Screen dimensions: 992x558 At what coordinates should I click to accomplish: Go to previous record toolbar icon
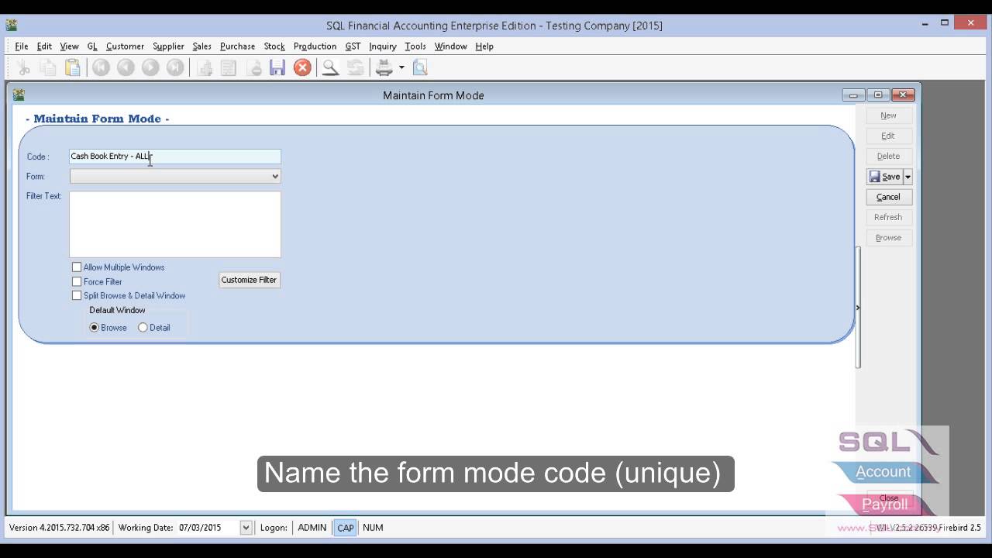[x=126, y=67]
